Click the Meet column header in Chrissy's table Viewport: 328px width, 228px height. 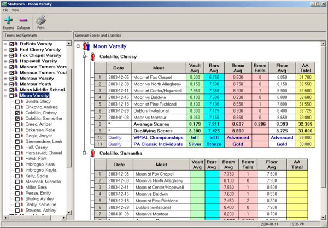tap(159, 68)
